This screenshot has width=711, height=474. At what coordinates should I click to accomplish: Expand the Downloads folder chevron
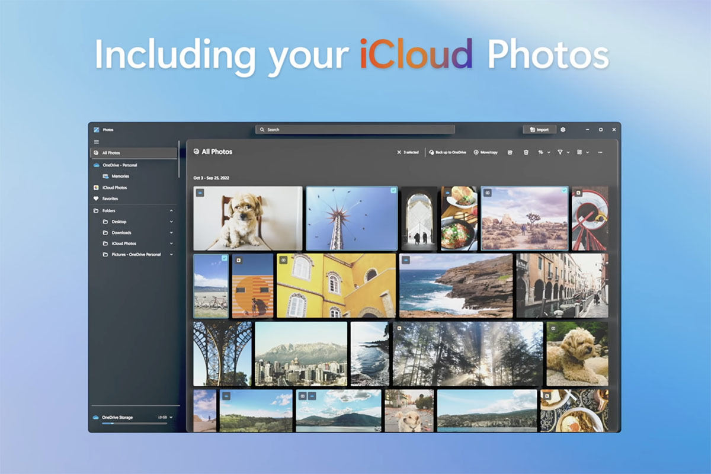tap(171, 232)
